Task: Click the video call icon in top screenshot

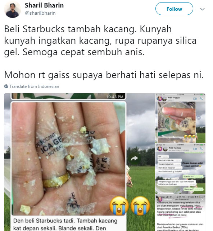Action: point(195,99)
